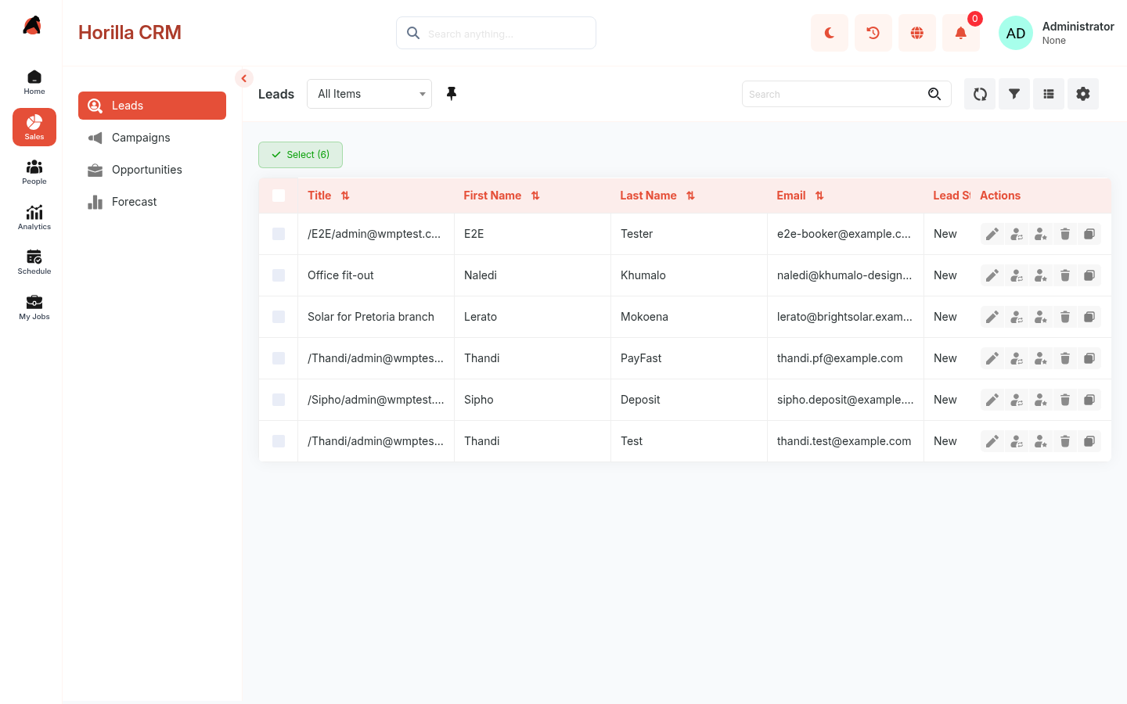Screen dimensions: 1127x704
Task: Refresh the leads list with circular arrows icon
Action: tap(980, 94)
